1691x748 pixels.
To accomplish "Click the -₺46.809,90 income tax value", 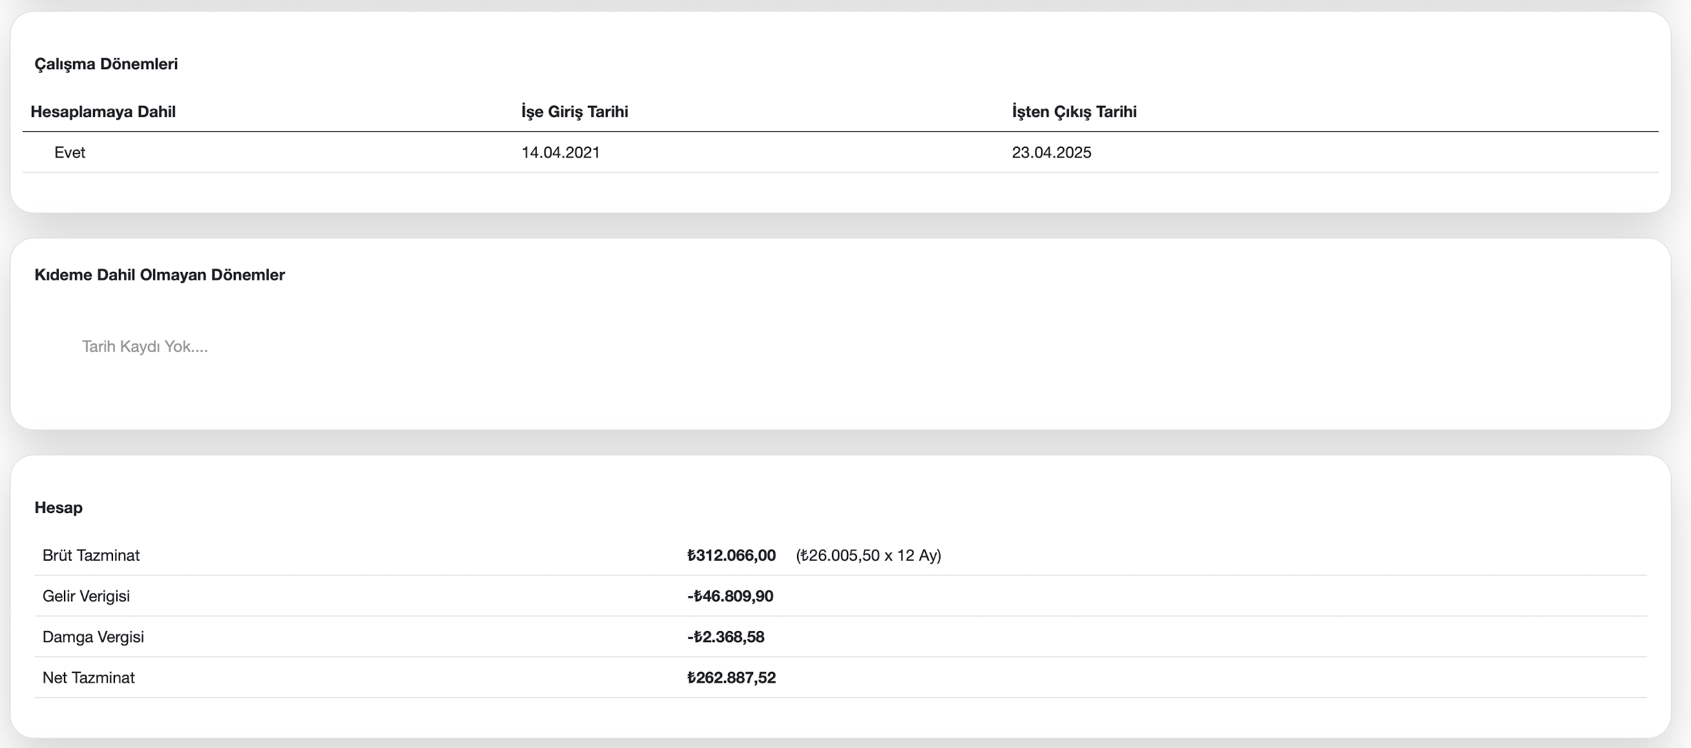I will click(x=730, y=596).
